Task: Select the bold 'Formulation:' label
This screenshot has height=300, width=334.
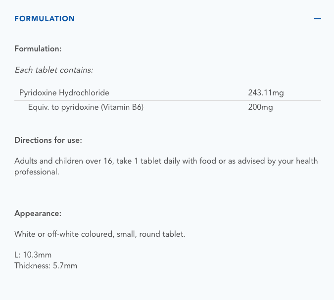Action: pos(38,49)
